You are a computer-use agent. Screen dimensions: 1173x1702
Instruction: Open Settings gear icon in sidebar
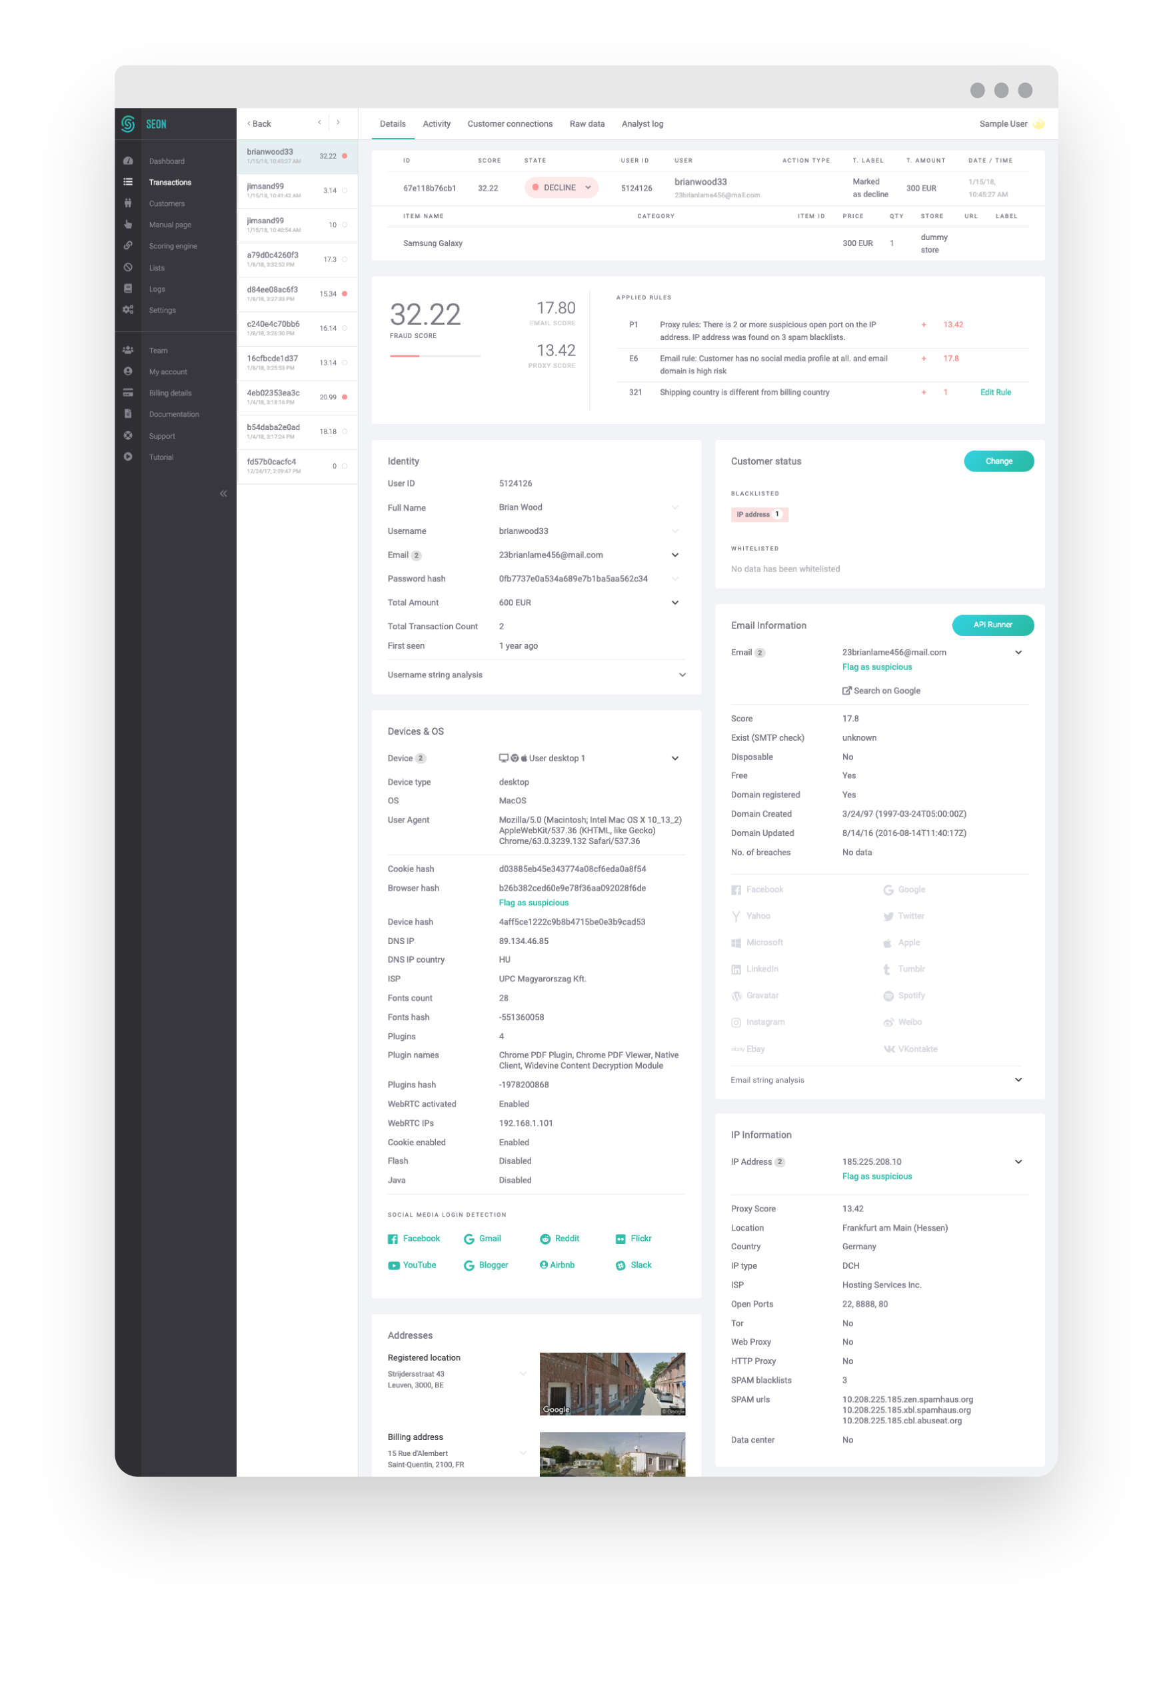click(128, 310)
